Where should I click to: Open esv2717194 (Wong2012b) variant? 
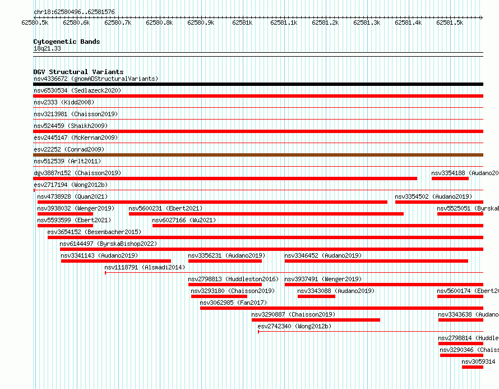[x=71, y=185]
